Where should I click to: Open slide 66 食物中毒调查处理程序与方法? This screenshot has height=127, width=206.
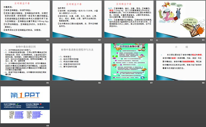[x=77, y=62]
